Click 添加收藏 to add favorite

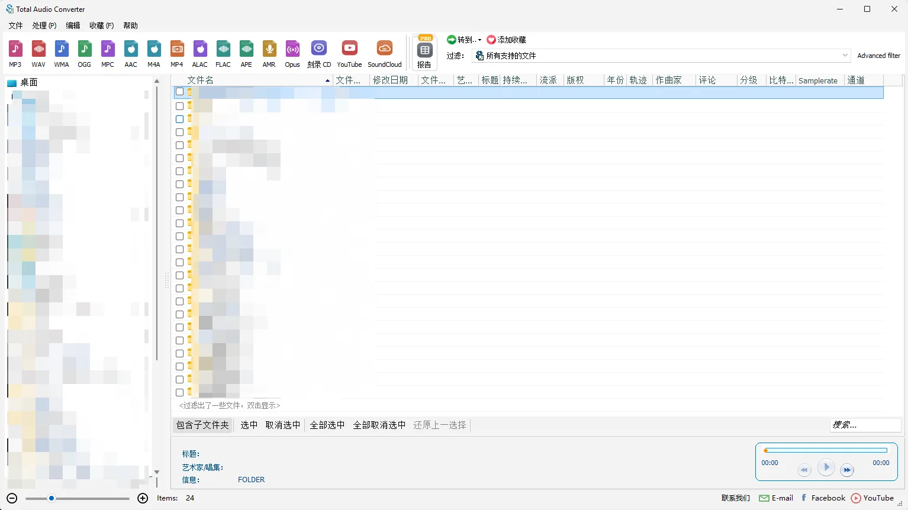tap(506, 40)
